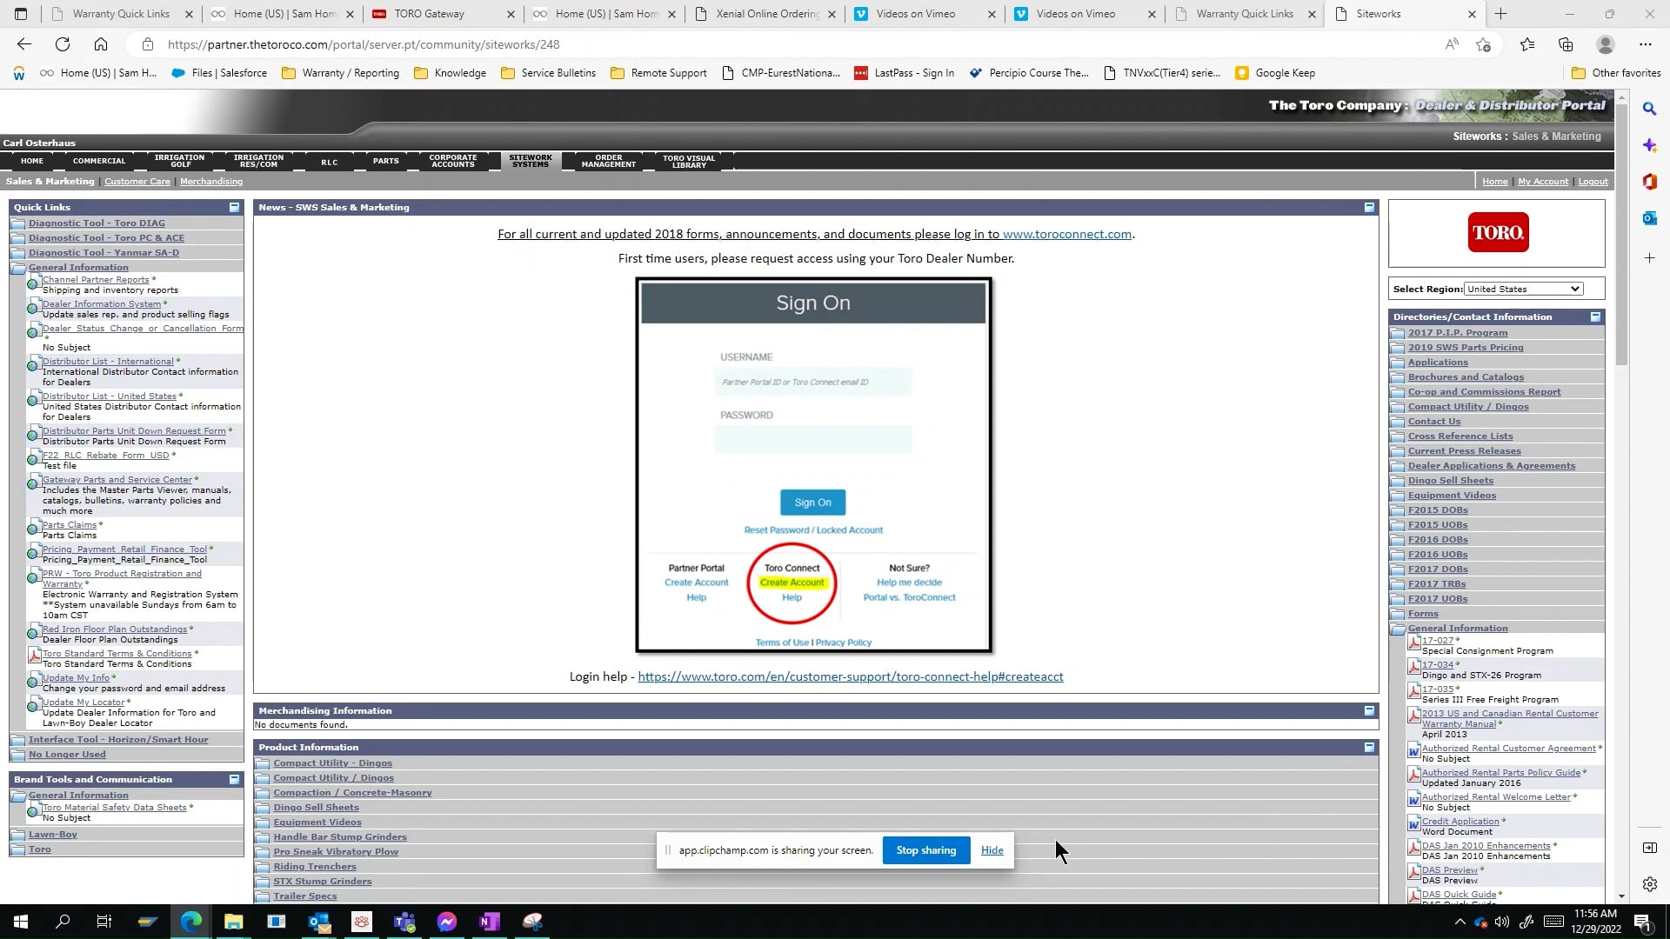The image size is (1670, 939).
Task: Collapse Brand Tools and Communication panel
Action: 234,779
